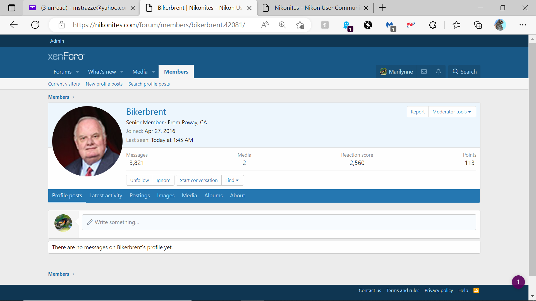
Task: Click the Write something input field
Action: pos(279,222)
